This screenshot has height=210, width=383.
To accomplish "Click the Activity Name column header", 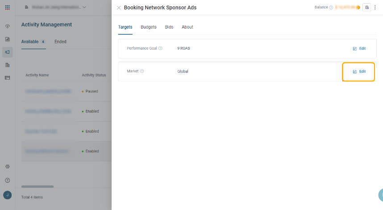I will pos(37,75).
